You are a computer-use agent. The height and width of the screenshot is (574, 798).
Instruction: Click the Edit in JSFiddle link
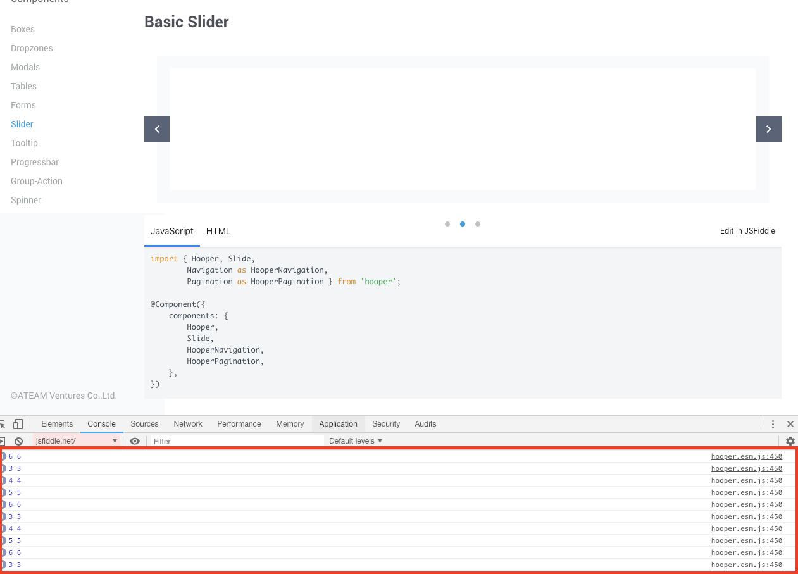[x=747, y=231]
